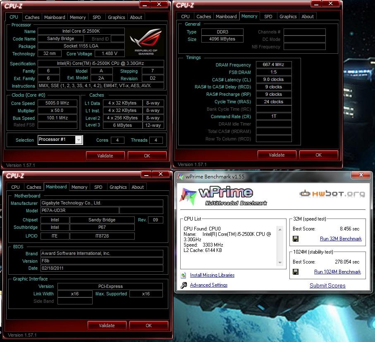Click the DRAM Frequency 667.4 MHz field
375x342 pixels.
274,64
